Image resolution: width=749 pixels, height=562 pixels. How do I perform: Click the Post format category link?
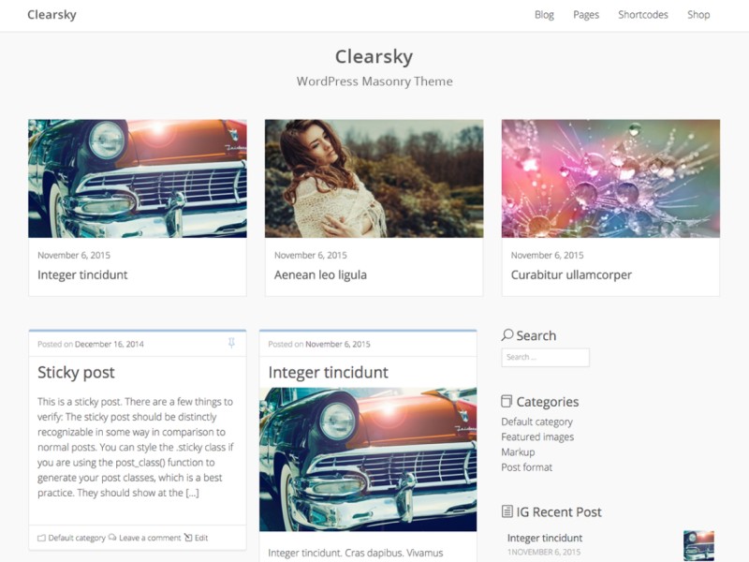[526, 467]
